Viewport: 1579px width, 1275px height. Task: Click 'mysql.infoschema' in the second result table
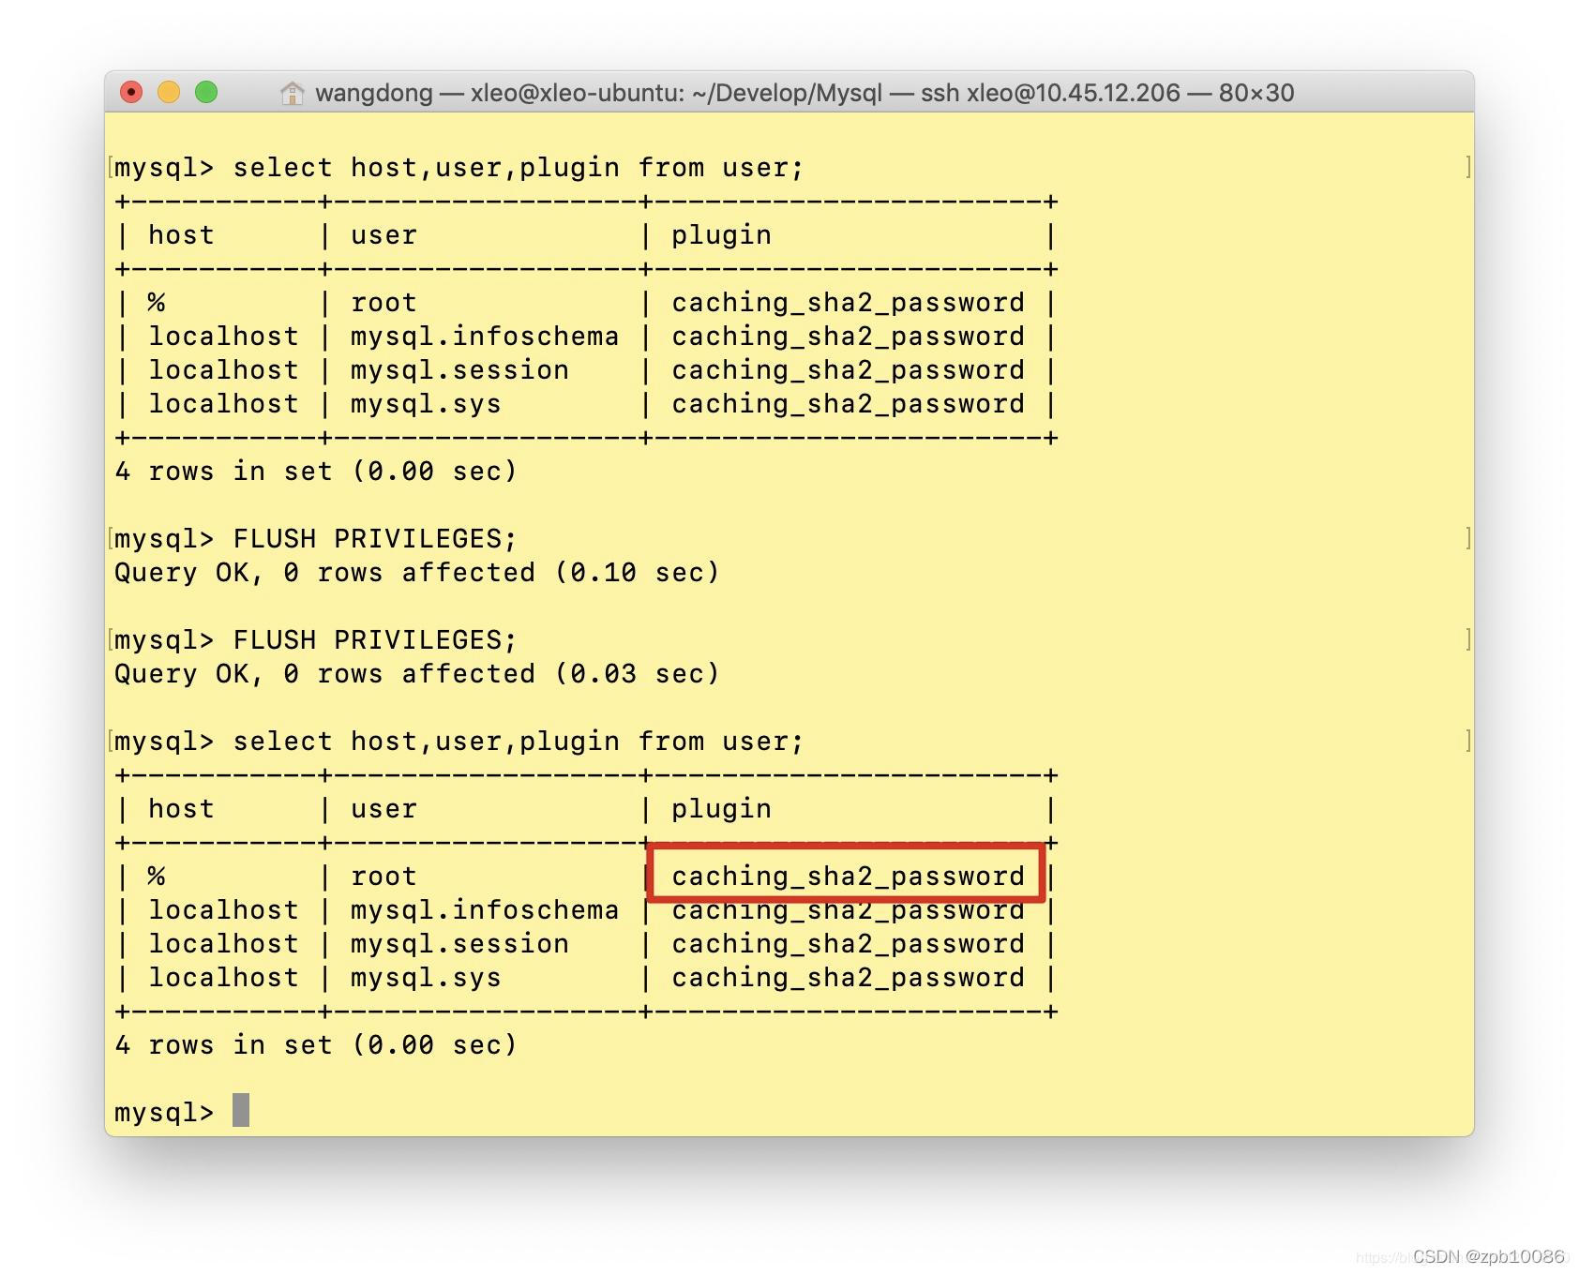[485, 910]
